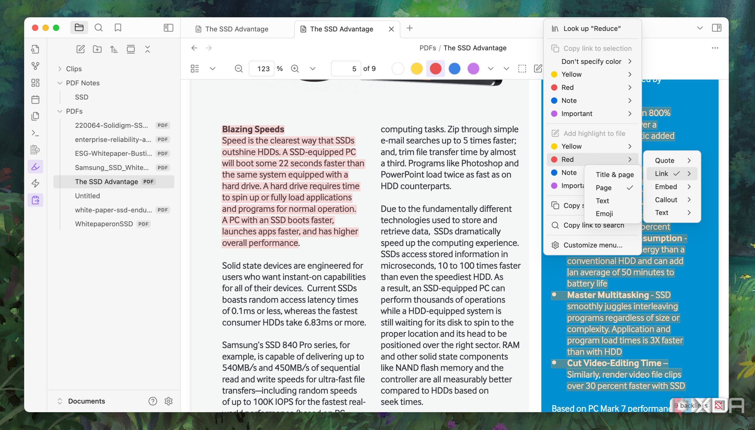755x430 pixels.
Task: Choose Callout in the format submenu
Action: [666, 200]
